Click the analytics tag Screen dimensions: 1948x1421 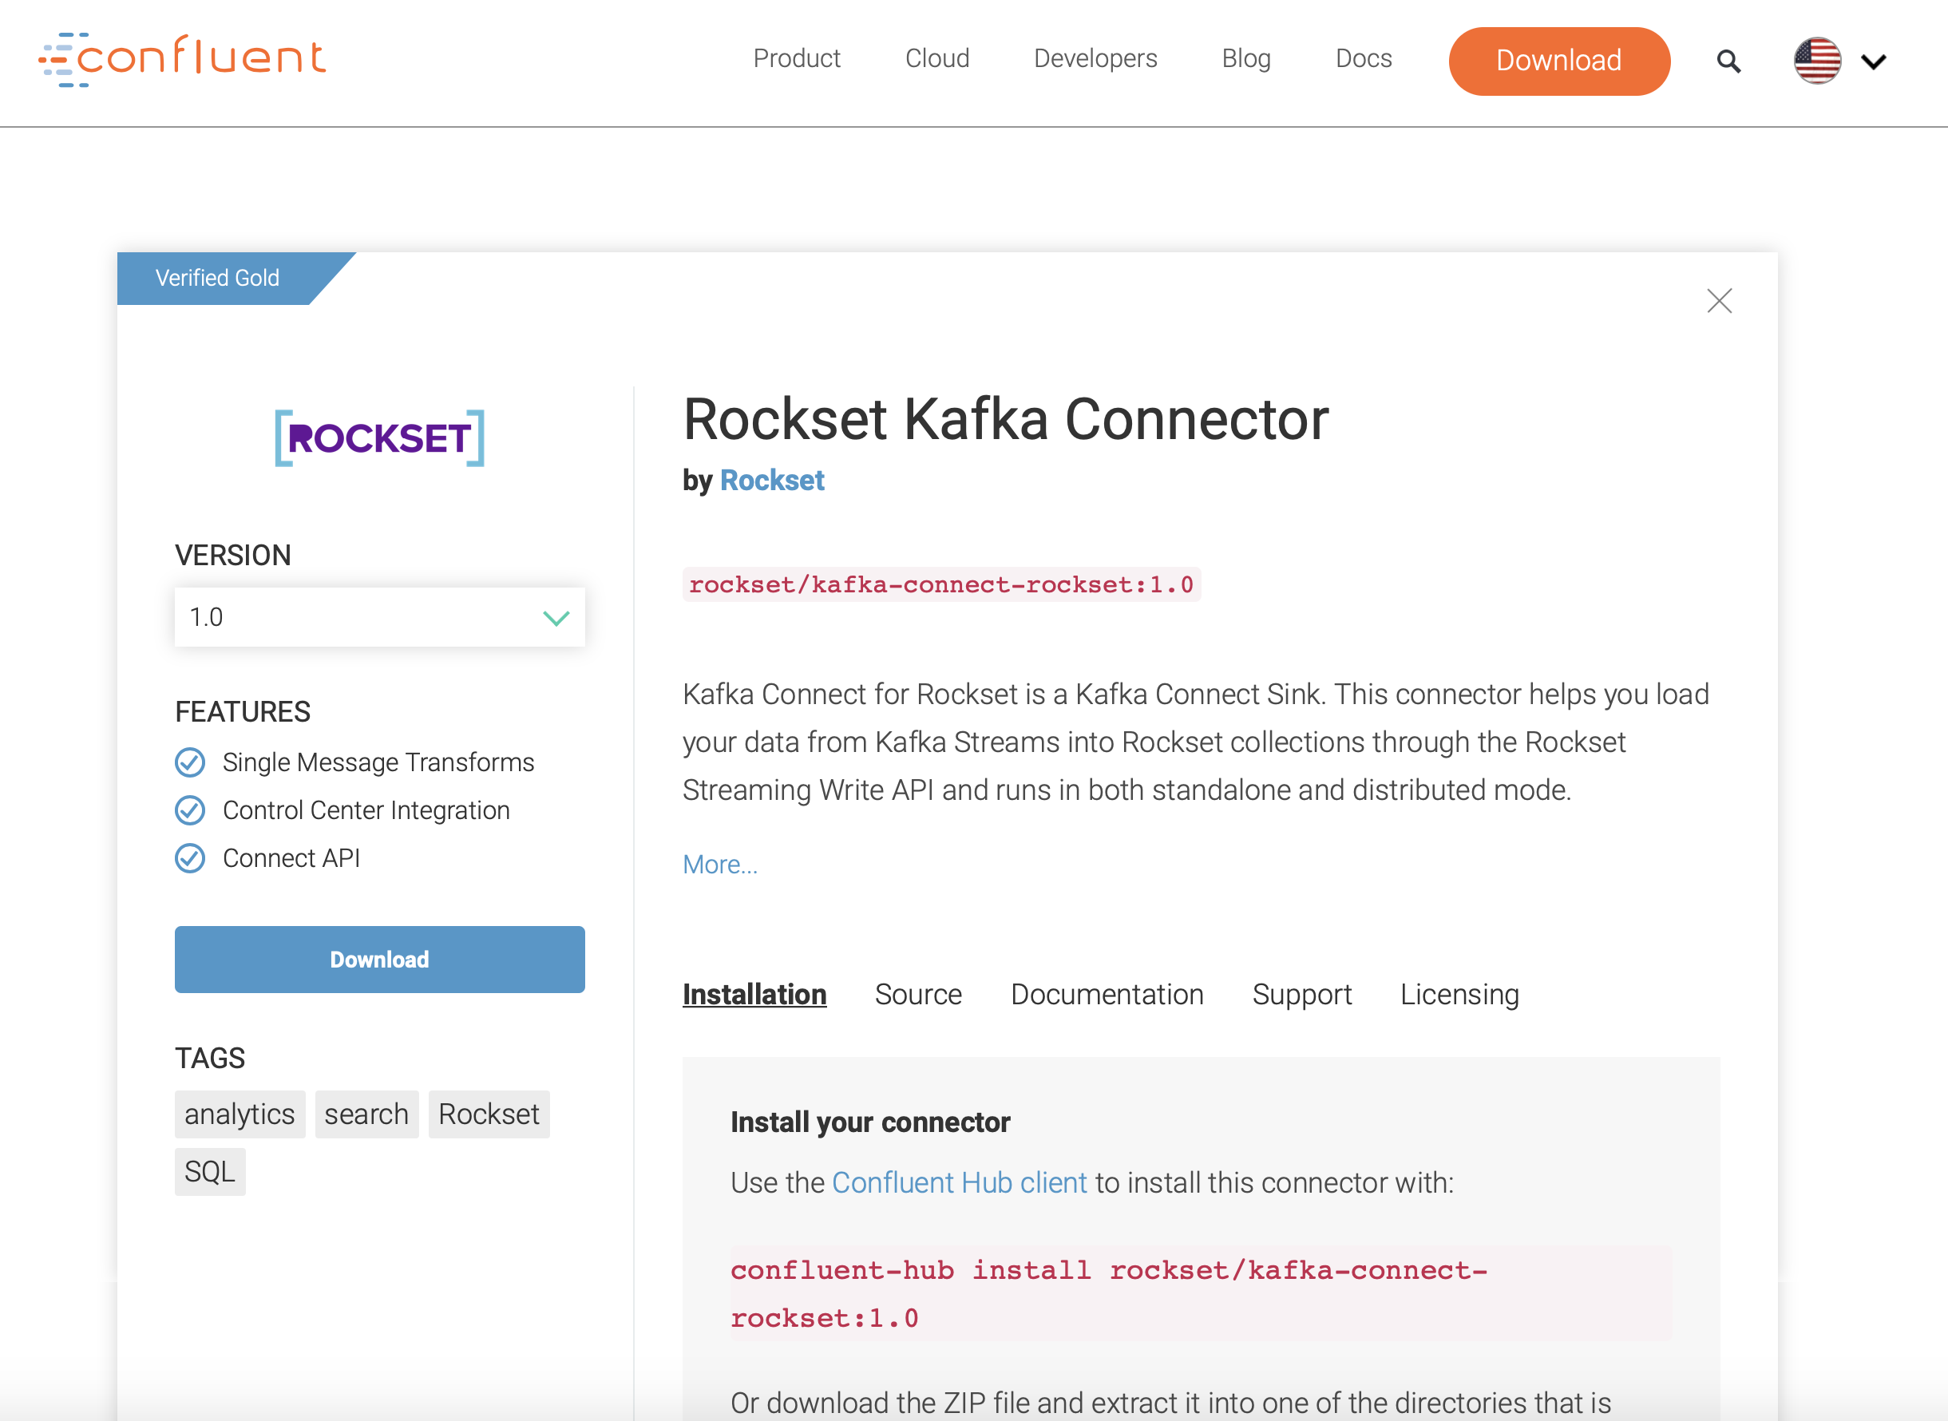[239, 1114]
